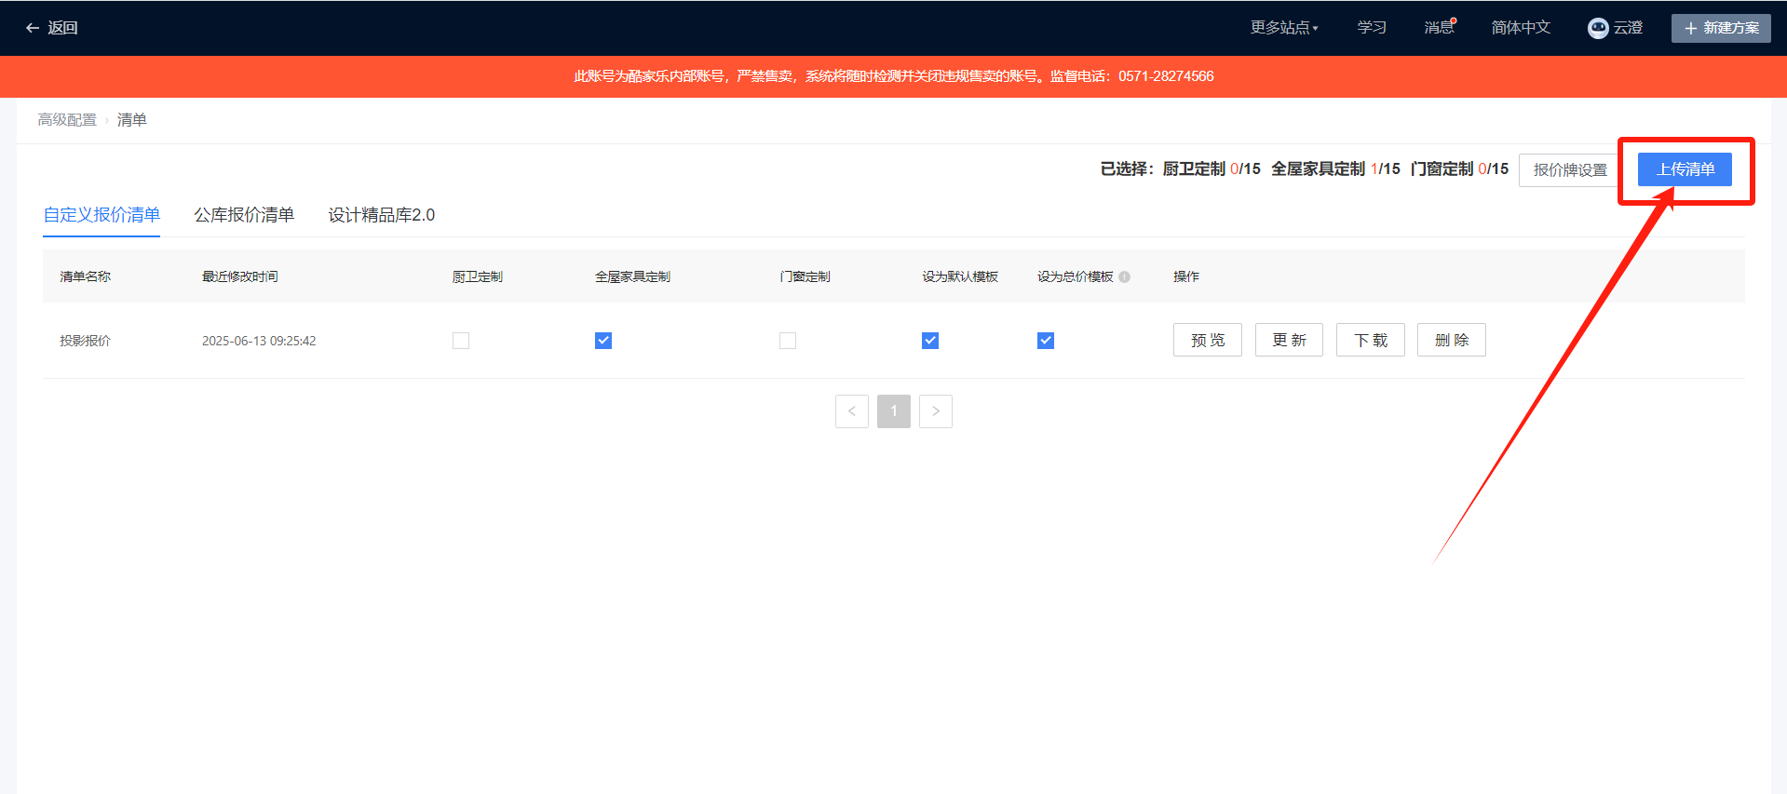Delete 投影报价 using 删除 button
This screenshot has height=794, width=1787.
coord(1451,341)
